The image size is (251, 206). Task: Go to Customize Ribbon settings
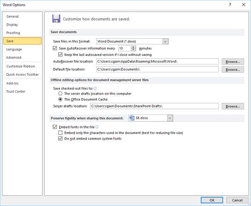tap(21, 66)
